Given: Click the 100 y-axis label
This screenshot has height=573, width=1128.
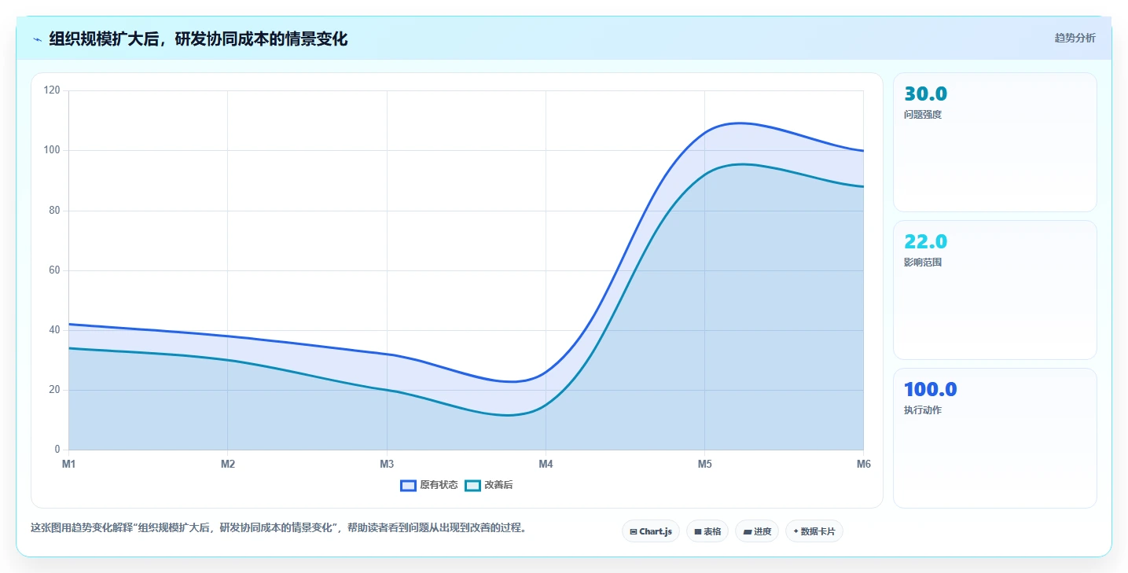Looking at the screenshot, I should click(52, 150).
